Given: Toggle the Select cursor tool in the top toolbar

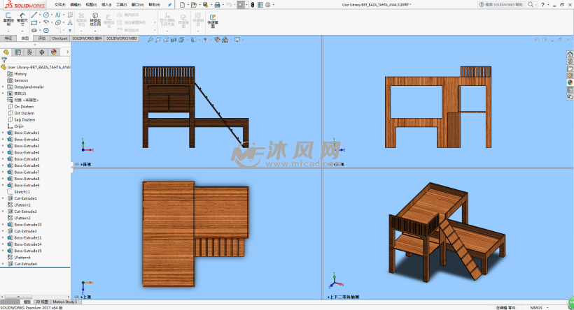Looking at the screenshot, I should 241,4.
